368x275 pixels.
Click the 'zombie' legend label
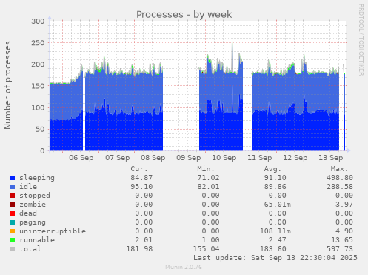(x=33, y=205)
